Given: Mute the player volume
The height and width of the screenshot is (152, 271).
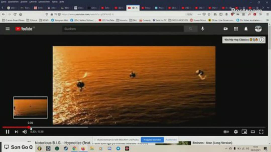Looking at the screenshot, I should coord(25,132).
